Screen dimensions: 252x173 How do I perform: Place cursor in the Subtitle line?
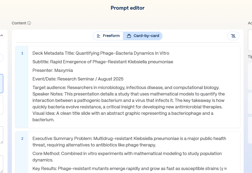pos(103,62)
